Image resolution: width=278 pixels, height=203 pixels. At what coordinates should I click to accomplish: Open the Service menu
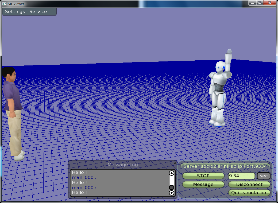tap(38, 12)
